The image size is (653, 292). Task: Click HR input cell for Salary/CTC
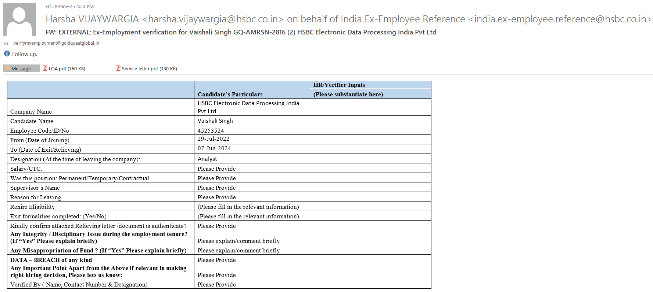(370, 168)
